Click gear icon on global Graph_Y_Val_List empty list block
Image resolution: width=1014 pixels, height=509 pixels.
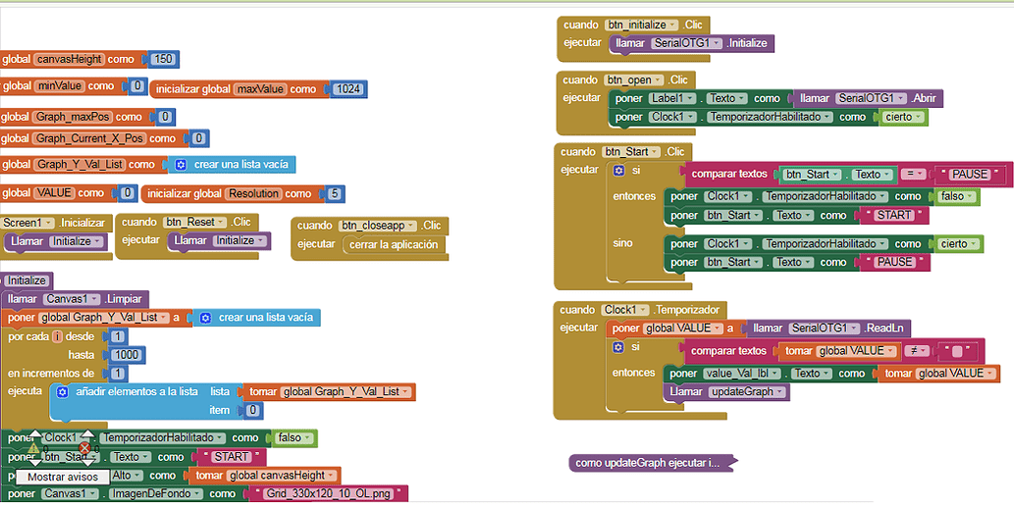coord(181,165)
